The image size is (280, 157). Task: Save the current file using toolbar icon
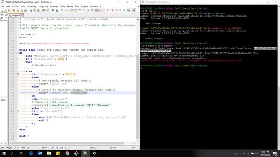coord(10,10)
